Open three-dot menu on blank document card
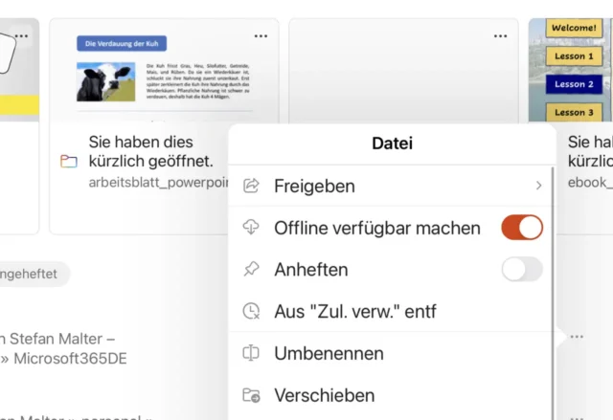Image resolution: width=613 pixels, height=420 pixels. [x=500, y=35]
